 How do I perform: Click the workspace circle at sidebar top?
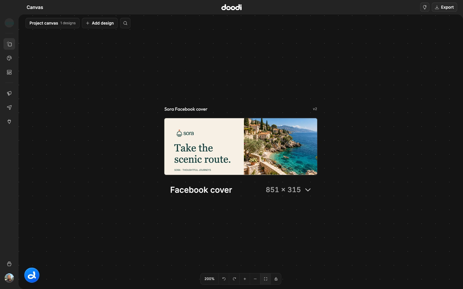pyautogui.click(x=9, y=23)
